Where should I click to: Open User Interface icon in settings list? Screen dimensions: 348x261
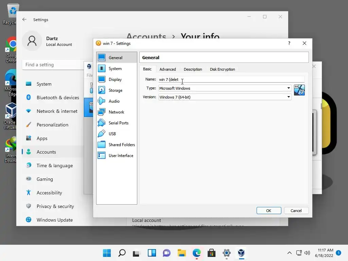point(102,155)
